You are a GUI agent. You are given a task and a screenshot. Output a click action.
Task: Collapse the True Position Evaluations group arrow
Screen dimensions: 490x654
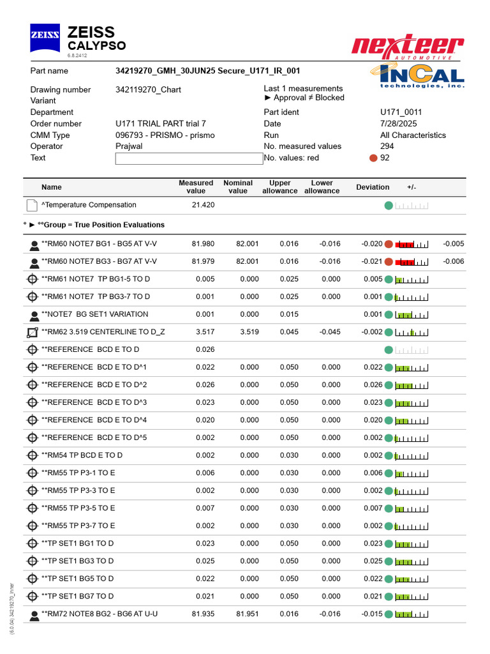pyautogui.click(x=32, y=225)
